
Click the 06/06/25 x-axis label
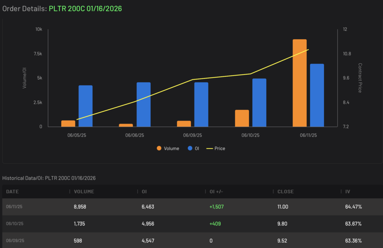click(x=135, y=135)
